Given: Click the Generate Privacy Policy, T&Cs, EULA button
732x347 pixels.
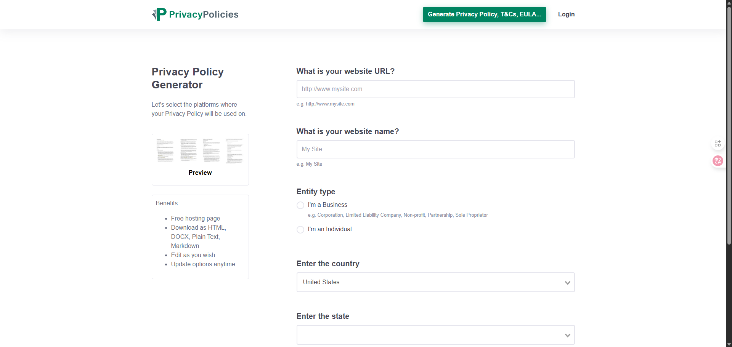Looking at the screenshot, I should 484,14.
